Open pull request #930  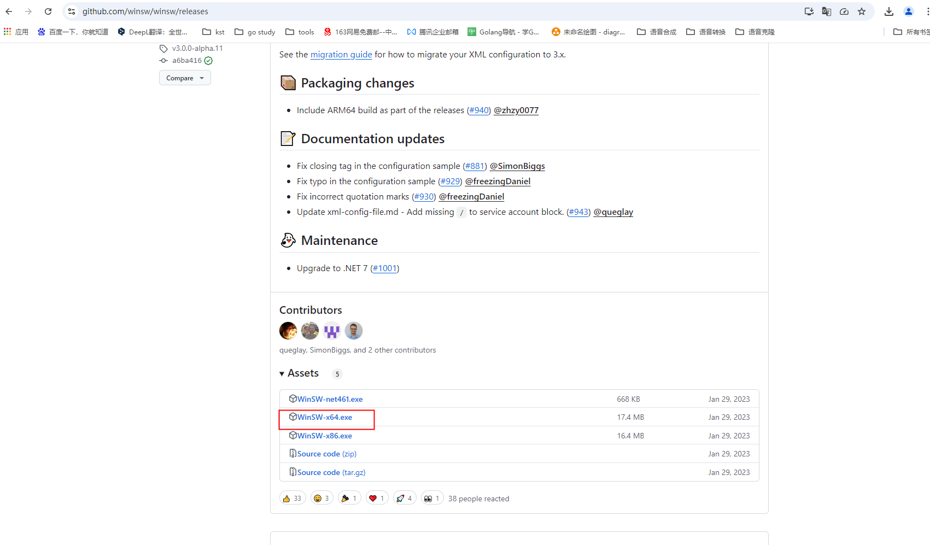[x=424, y=197]
